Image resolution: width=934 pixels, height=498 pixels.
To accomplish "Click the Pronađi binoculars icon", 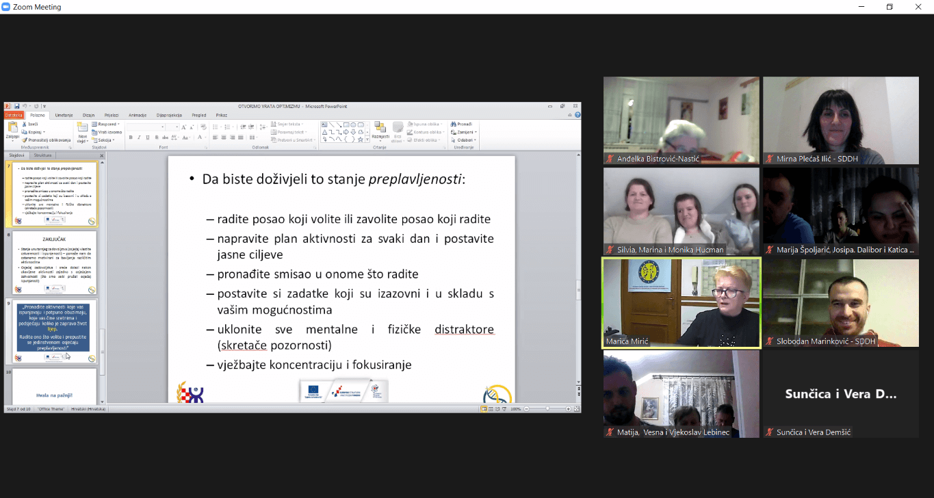I will click(453, 124).
